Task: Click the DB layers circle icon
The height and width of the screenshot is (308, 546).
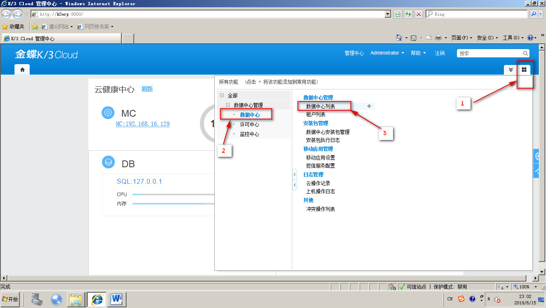Action: pos(108,162)
